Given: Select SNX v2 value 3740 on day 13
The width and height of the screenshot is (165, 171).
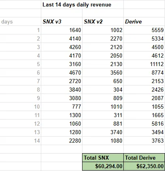Looking at the screenshot, I should 103,132.
